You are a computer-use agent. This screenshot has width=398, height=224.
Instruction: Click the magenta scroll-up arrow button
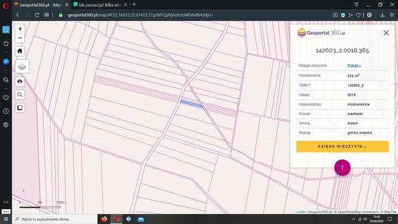[x=342, y=167]
